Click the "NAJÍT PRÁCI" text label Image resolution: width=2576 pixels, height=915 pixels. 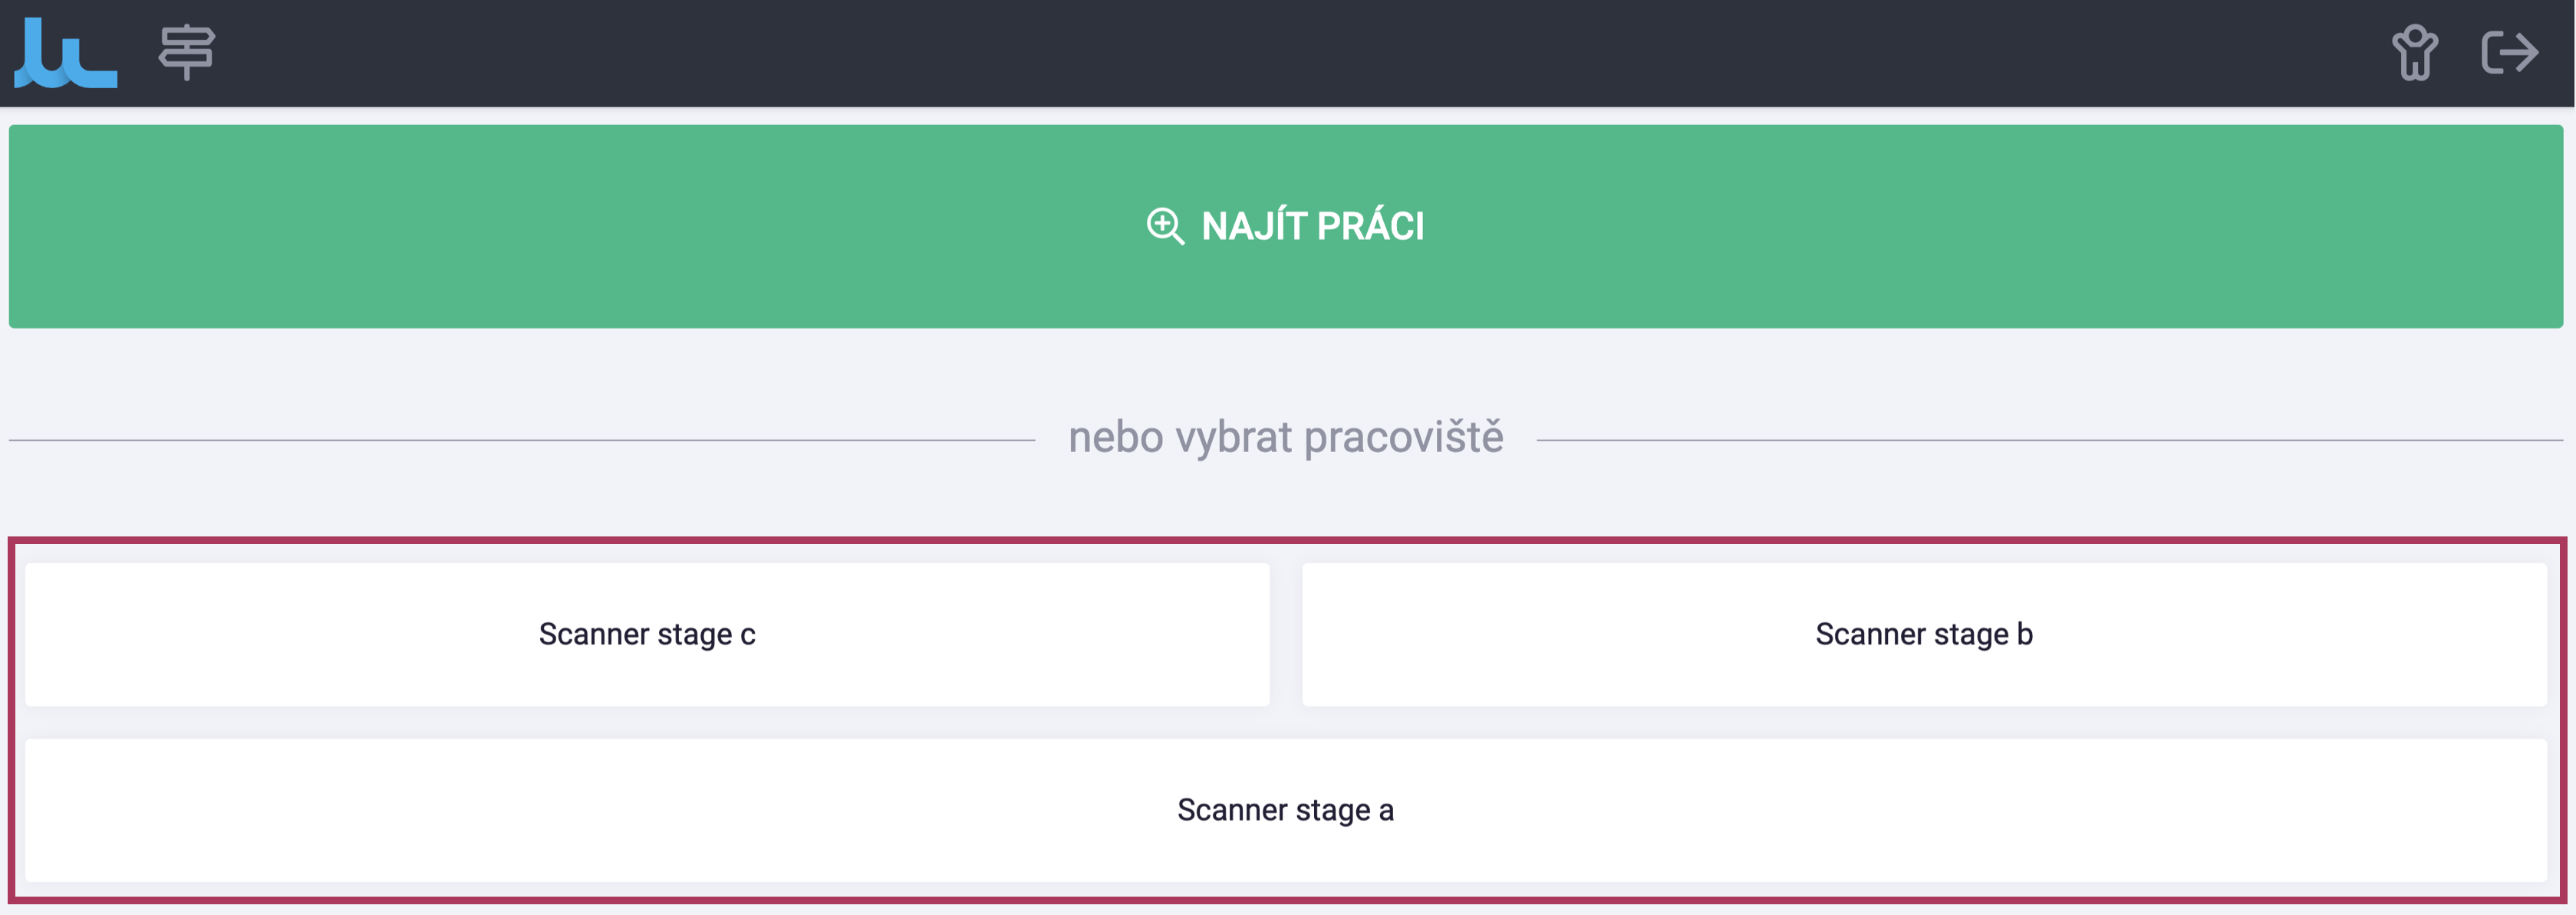coord(1312,227)
